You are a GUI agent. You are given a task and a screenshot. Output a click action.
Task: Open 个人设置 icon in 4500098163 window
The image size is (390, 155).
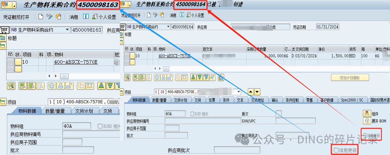[95, 17]
